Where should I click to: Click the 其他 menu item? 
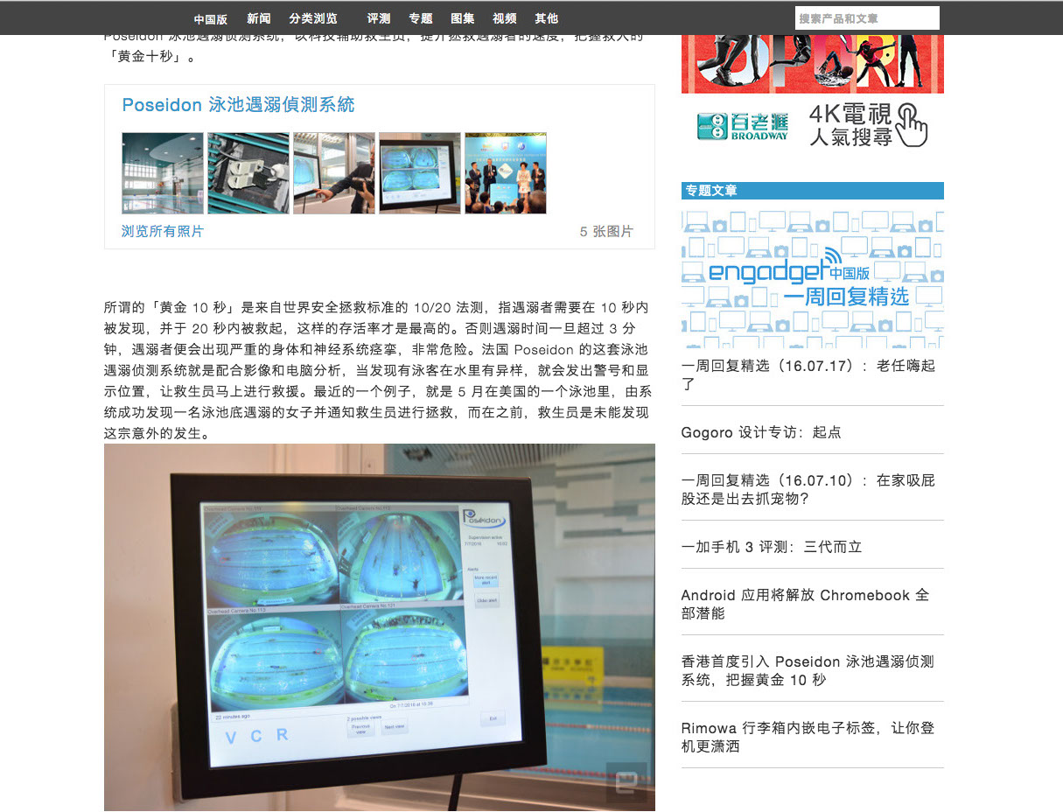tap(546, 18)
